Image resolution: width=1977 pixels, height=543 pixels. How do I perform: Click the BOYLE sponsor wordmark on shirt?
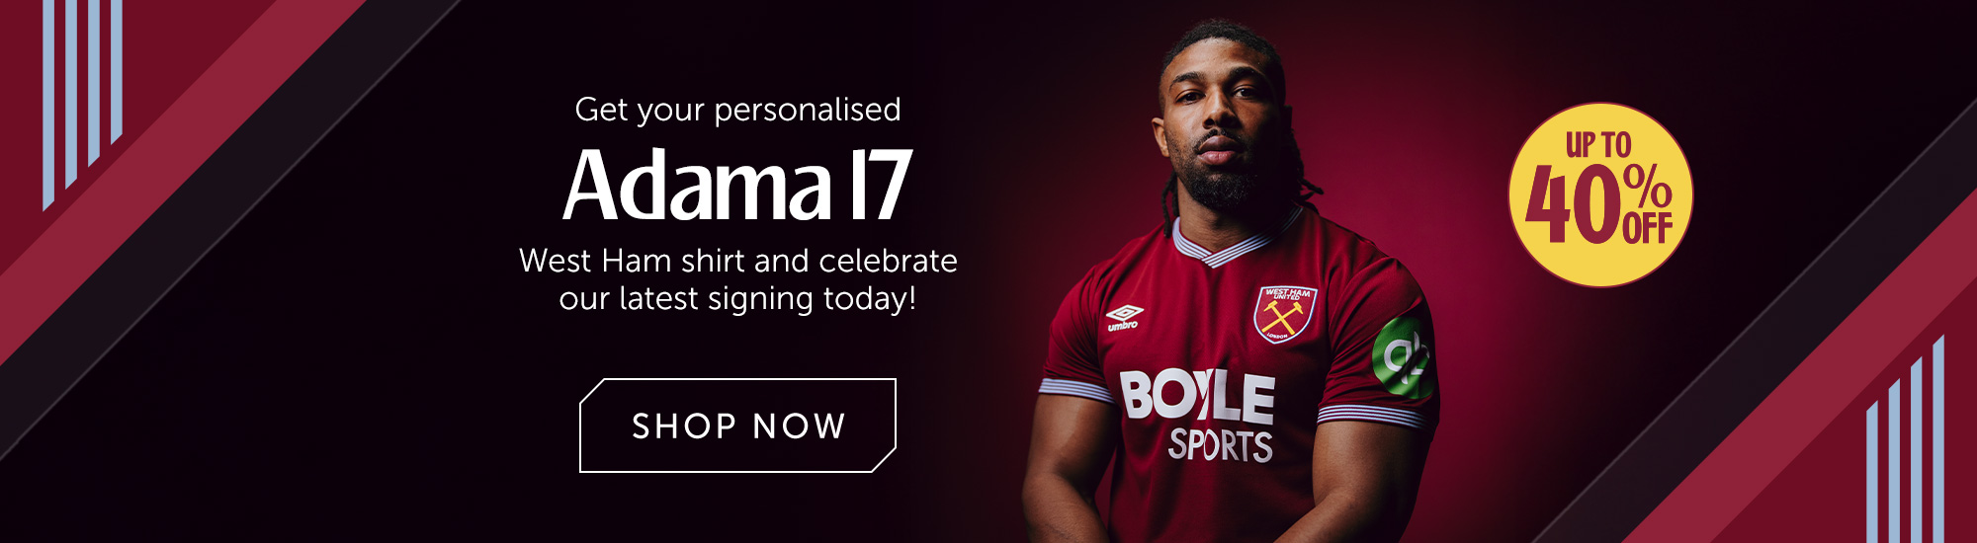1197,396
